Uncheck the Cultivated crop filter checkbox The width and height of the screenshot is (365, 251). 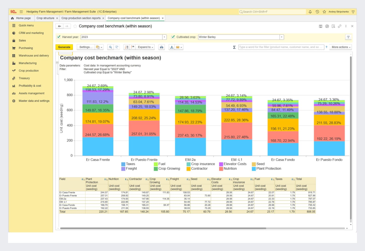(x=173, y=37)
